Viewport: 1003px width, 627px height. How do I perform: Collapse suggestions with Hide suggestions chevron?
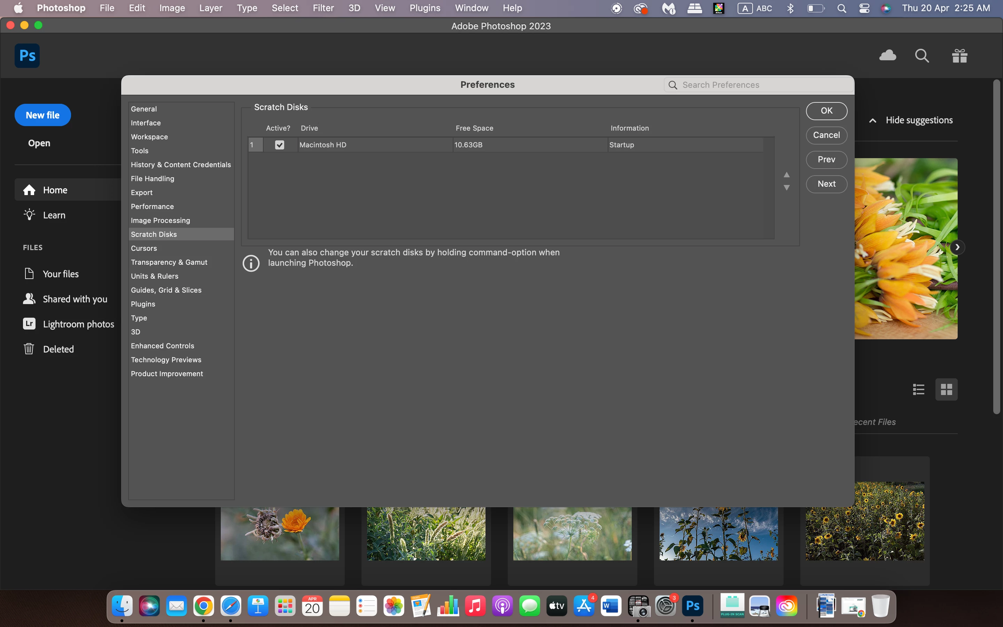873,121
